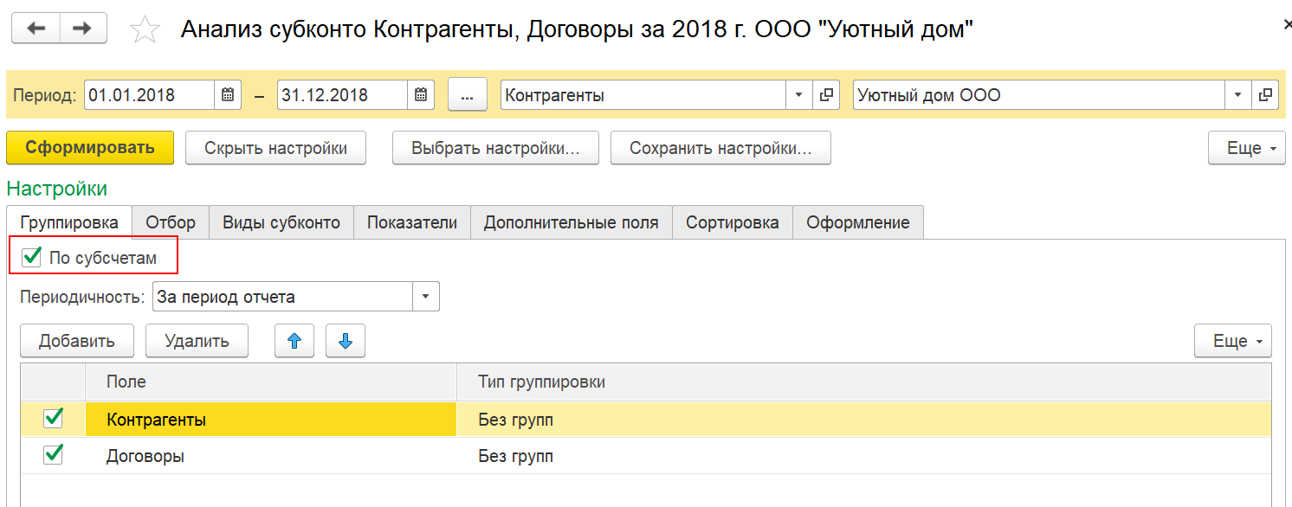Move selected field down with blue arrow
Screen dimensions: 1292x507
click(x=346, y=341)
